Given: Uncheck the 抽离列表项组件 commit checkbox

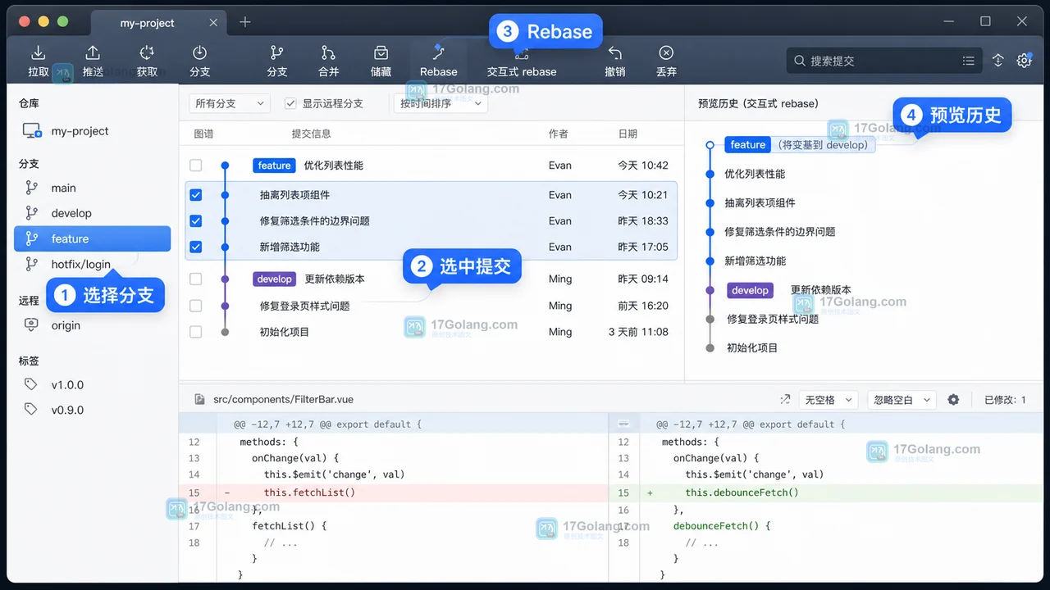Looking at the screenshot, I should point(195,195).
